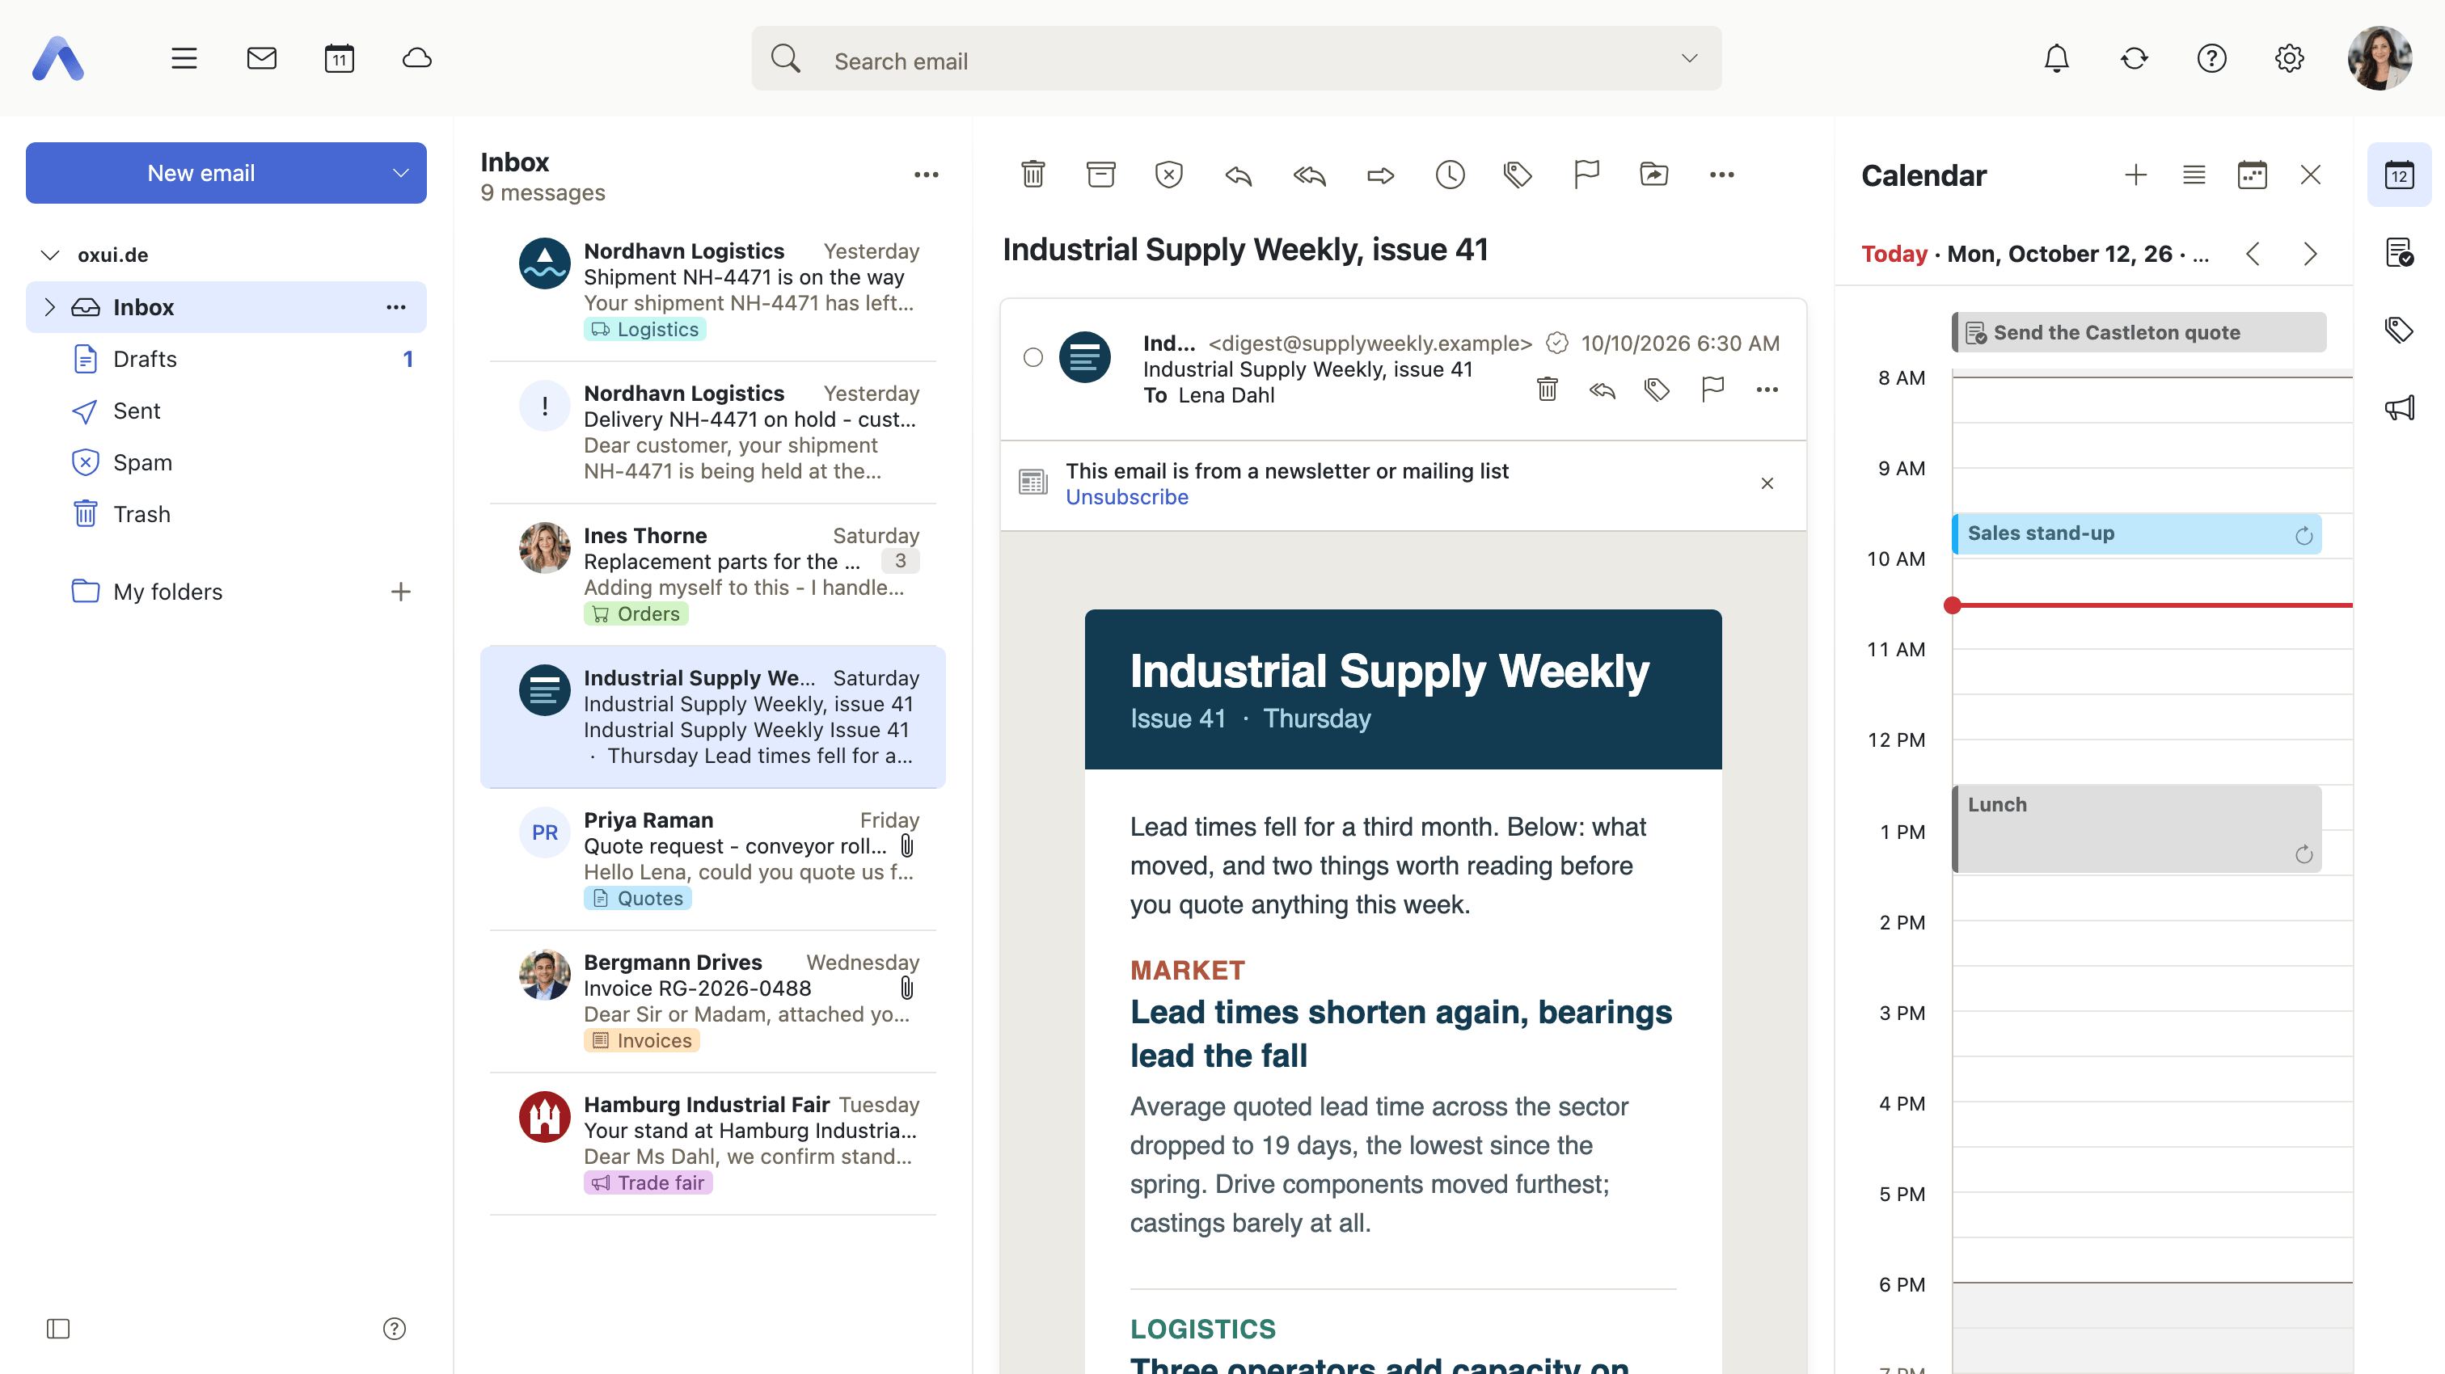Open the Sent folder
Viewport: 2445px width, 1374px height.
pyautogui.click(x=226, y=411)
